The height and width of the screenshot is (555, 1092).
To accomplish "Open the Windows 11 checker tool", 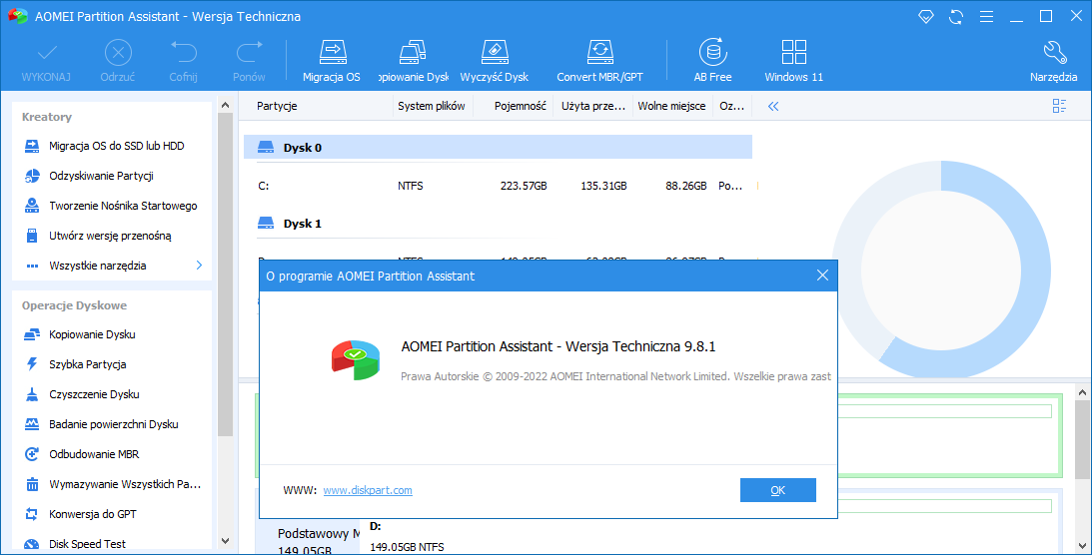I will point(794,61).
